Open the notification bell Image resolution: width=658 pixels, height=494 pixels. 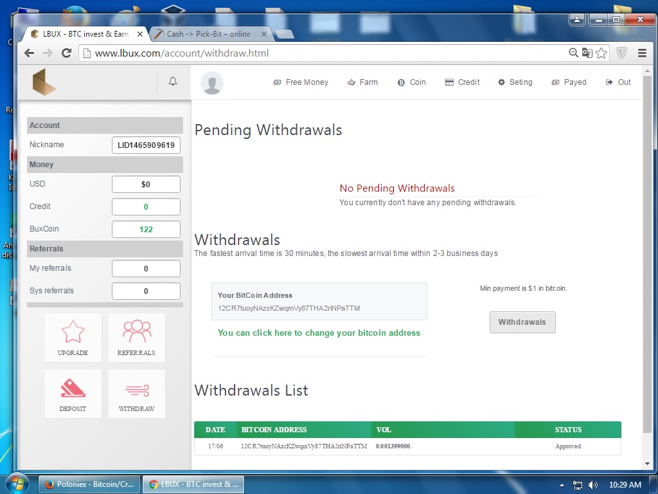pyautogui.click(x=173, y=82)
